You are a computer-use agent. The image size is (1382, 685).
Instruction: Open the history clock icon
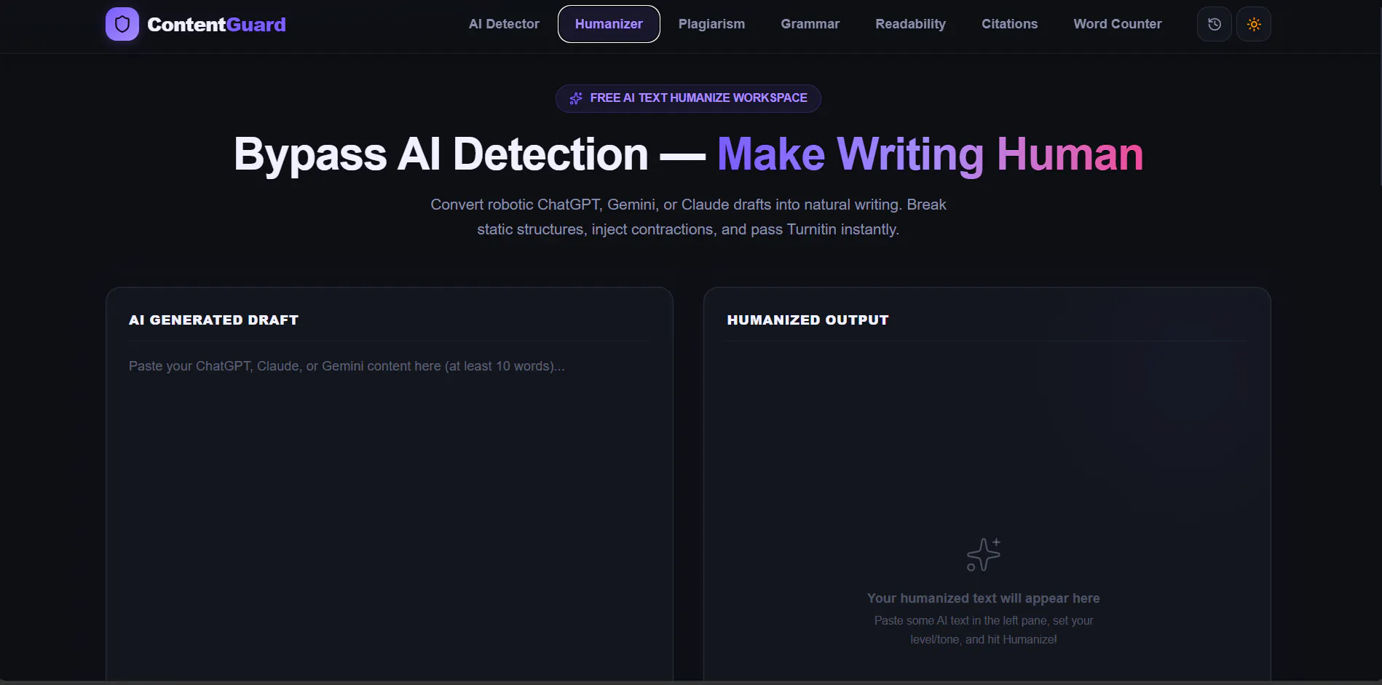(1215, 24)
